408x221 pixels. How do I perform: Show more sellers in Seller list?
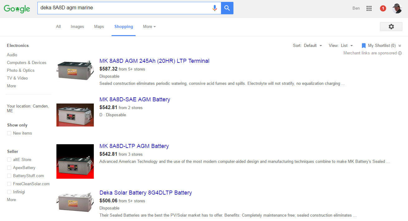point(11,200)
